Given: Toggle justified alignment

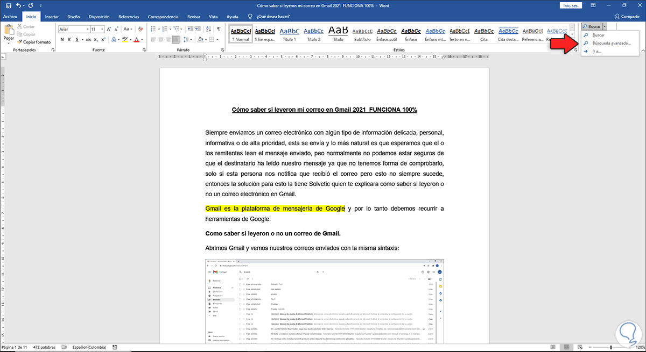Looking at the screenshot, I should pyautogui.click(x=176, y=39).
